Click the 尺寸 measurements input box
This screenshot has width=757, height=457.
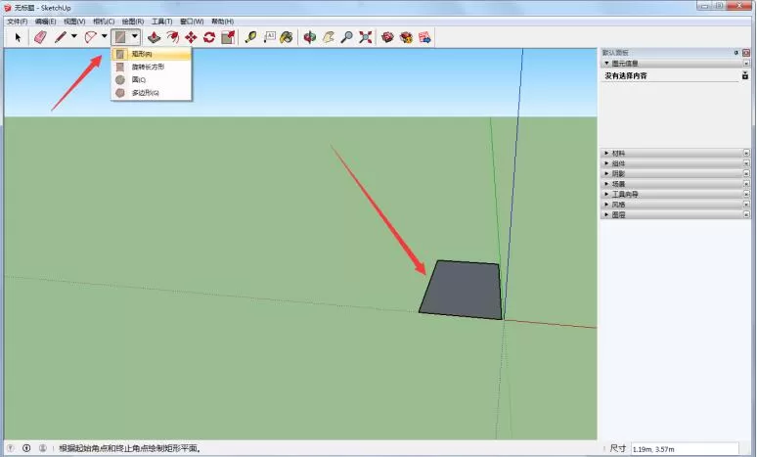coord(685,449)
